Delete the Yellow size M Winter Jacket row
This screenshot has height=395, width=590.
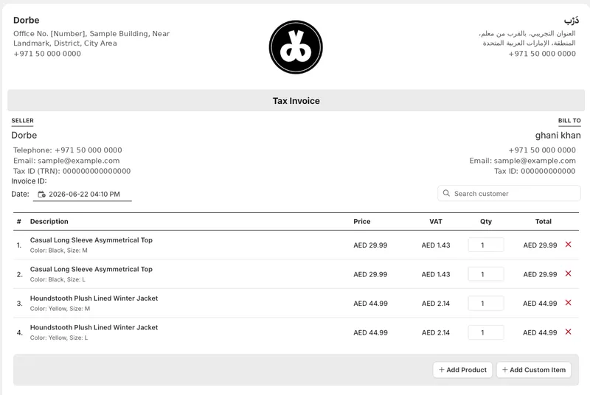[568, 303]
